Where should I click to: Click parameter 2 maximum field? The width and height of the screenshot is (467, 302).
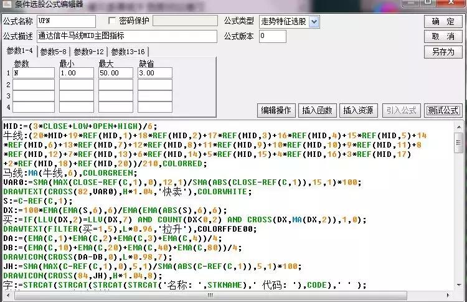(x=116, y=85)
